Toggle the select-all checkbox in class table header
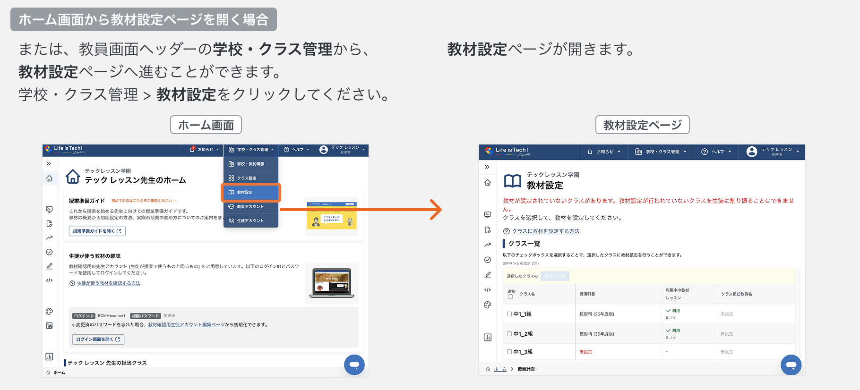This screenshot has height=390, width=860. click(510, 297)
